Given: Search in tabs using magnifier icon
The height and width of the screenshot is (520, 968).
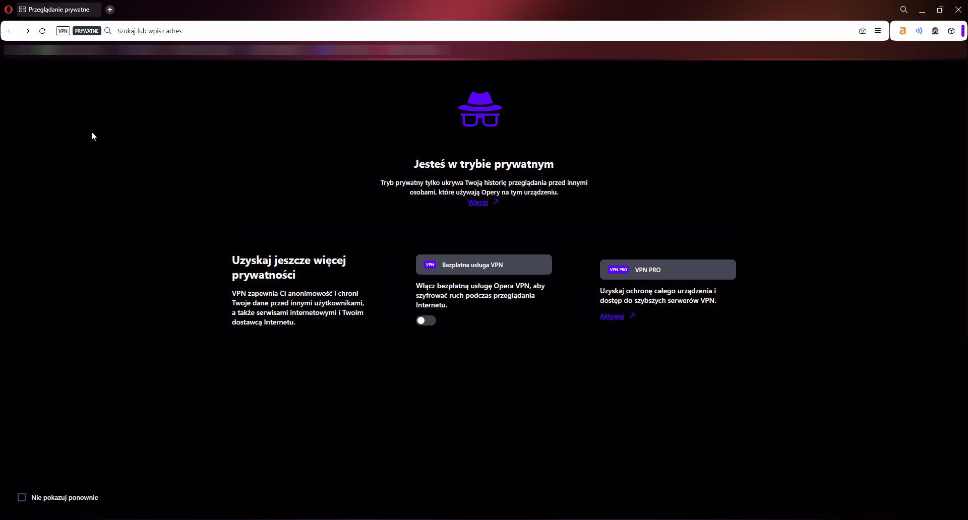Looking at the screenshot, I should (904, 10).
